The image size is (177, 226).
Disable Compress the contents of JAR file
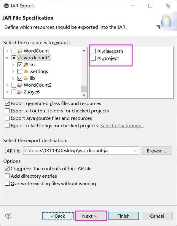click(x=7, y=168)
